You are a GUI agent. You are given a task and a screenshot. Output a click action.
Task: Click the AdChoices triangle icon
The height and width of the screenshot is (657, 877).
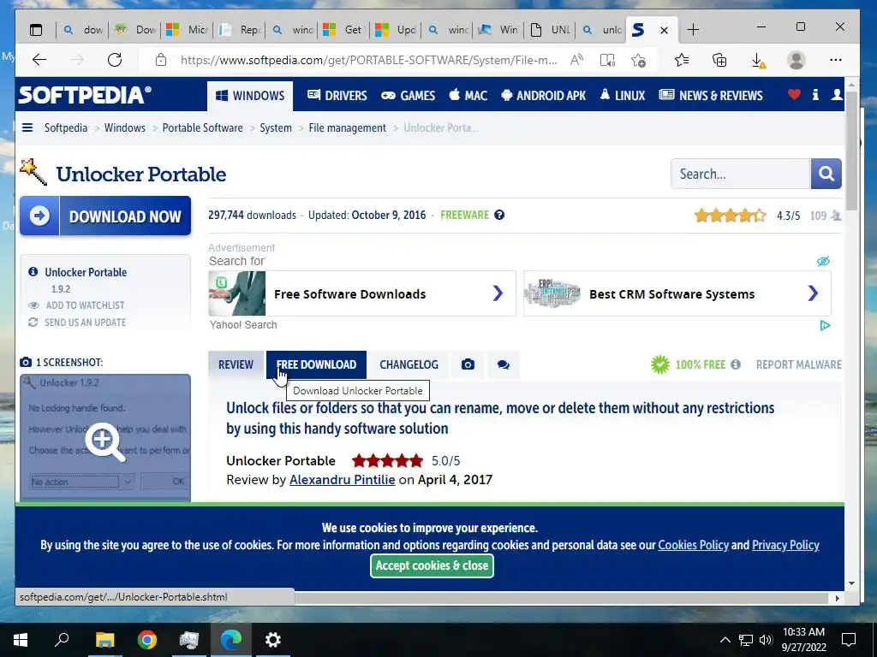825,325
